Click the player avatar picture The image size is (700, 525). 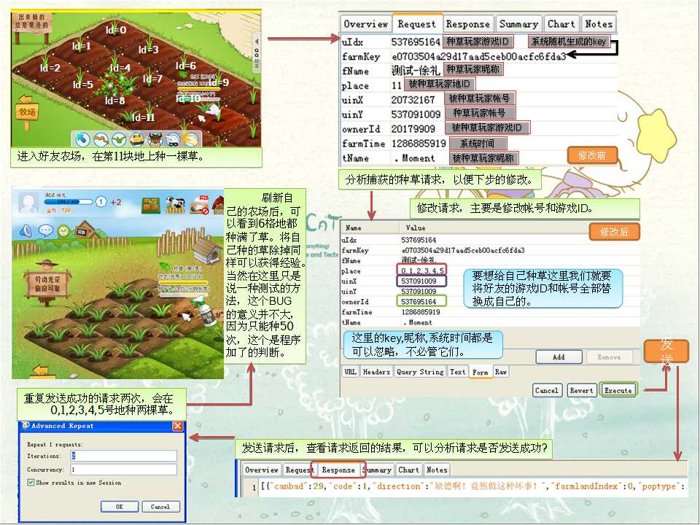point(28,203)
